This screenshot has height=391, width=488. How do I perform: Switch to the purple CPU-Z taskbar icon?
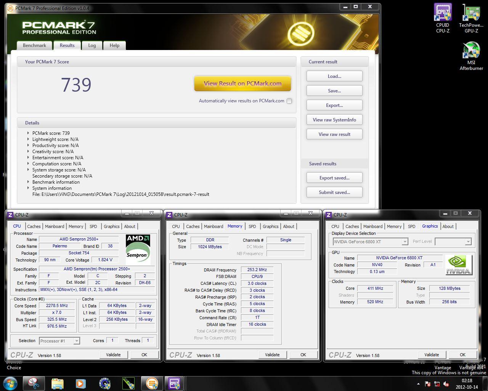pos(175,383)
